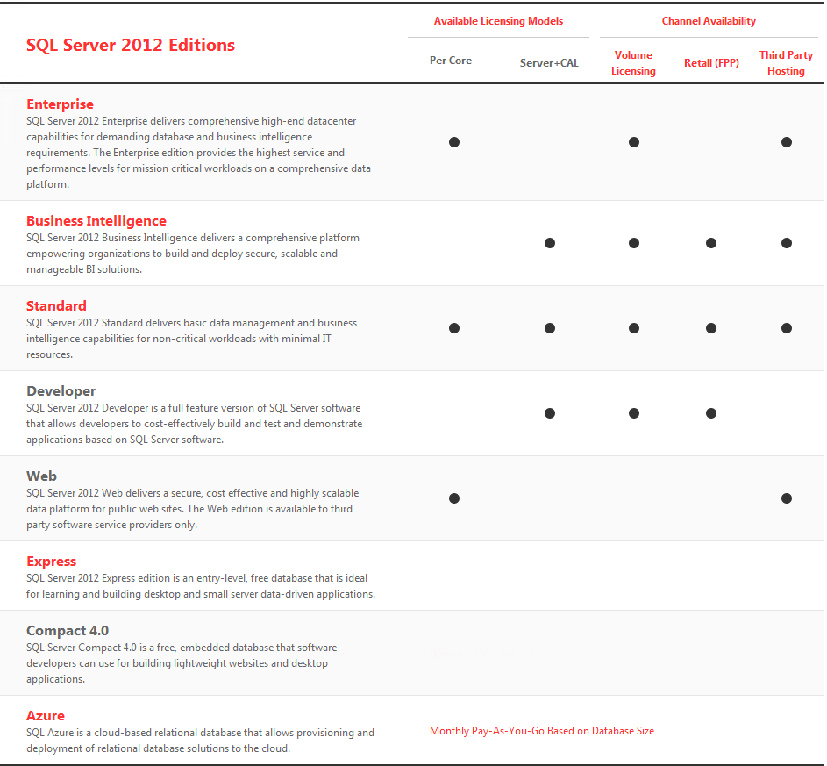827x766 pixels.
Task: Click Standard row Third Party Hosting dot
Action: click(x=787, y=328)
